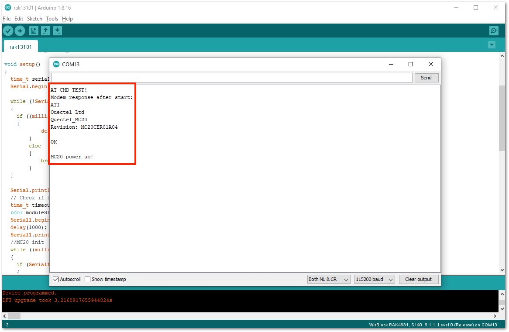
Task: Open a sketch with up-arrow icon
Action: (x=45, y=31)
